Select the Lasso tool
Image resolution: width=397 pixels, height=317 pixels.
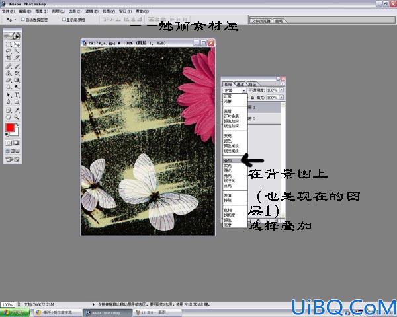(x=9, y=51)
